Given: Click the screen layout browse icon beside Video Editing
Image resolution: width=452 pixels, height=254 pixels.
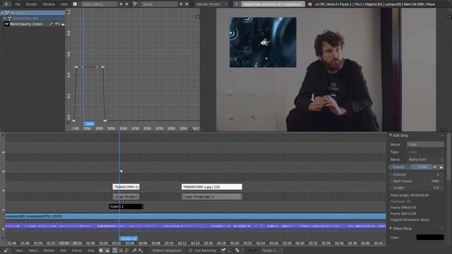Looking at the screenshot, I should click(75, 4).
